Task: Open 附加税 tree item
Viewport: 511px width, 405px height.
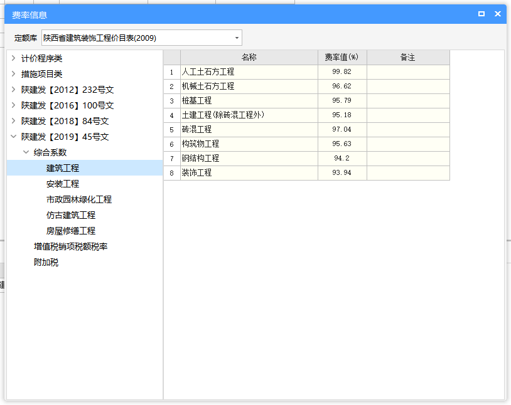Action: [x=46, y=262]
